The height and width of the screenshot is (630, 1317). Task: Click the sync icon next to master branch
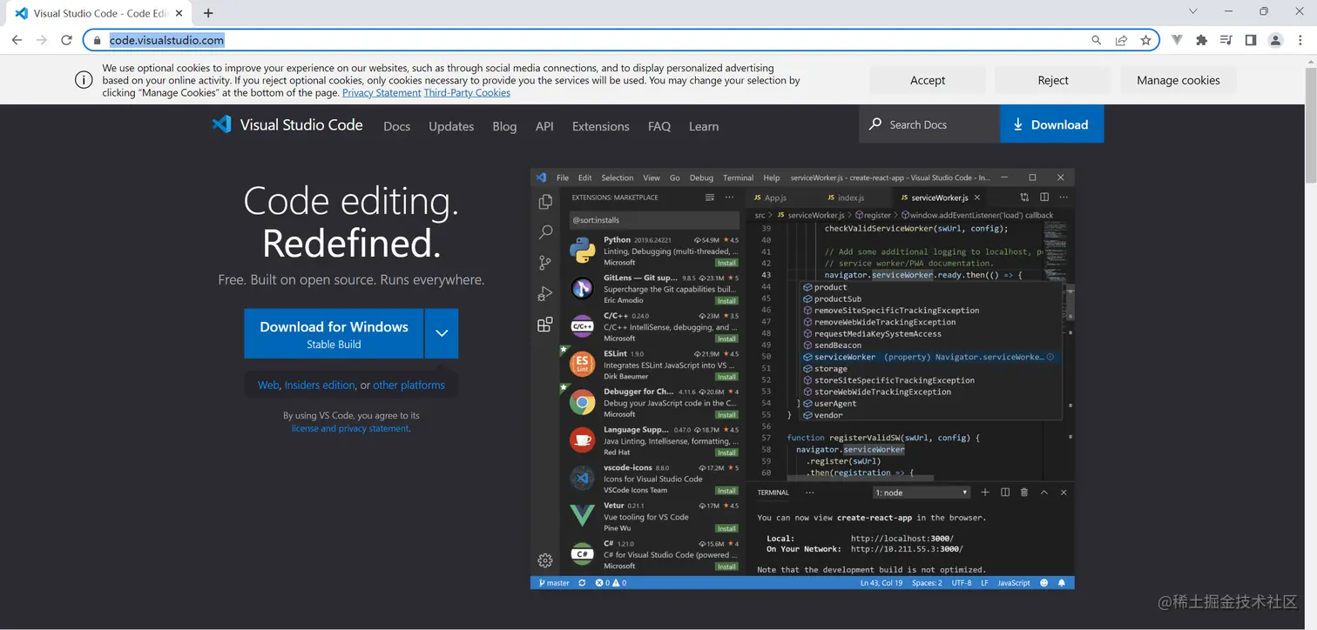582,583
